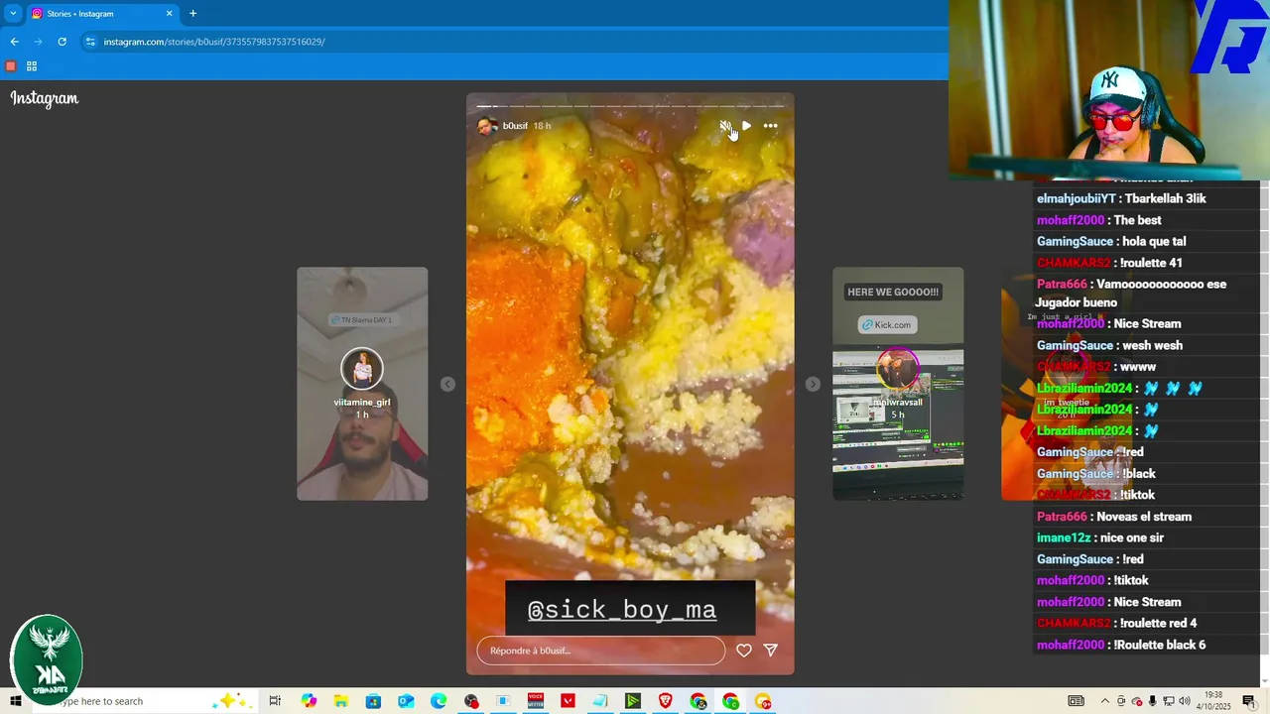Select the instagram.com address bar URL
The height and width of the screenshot is (714, 1270).
click(214, 42)
